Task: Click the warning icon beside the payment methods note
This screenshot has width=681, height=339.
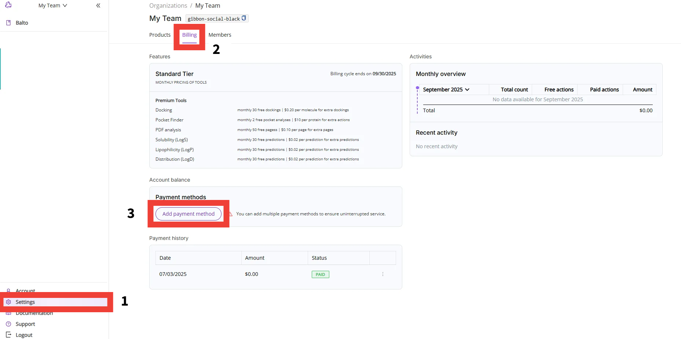Action: coord(231,214)
